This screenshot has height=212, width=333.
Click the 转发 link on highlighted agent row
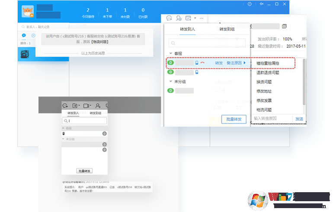pyautogui.click(x=219, y=63)
